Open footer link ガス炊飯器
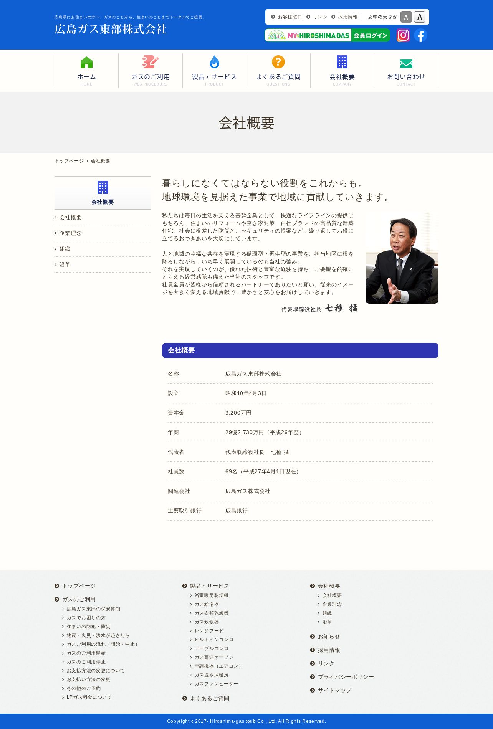Viewport: 493px width, 729px height. tap(207, 622)
